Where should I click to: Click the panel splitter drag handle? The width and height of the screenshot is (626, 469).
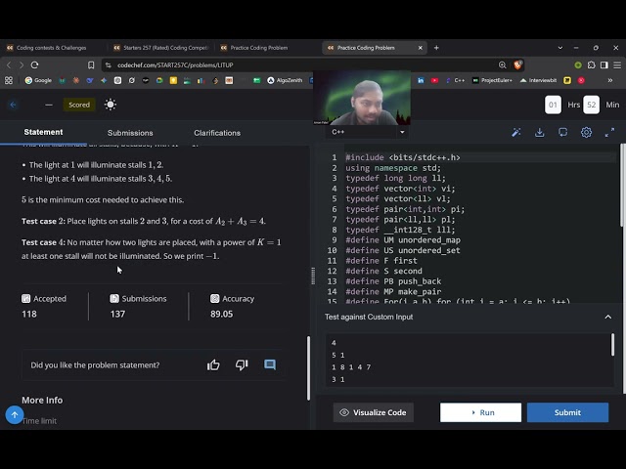313,276
